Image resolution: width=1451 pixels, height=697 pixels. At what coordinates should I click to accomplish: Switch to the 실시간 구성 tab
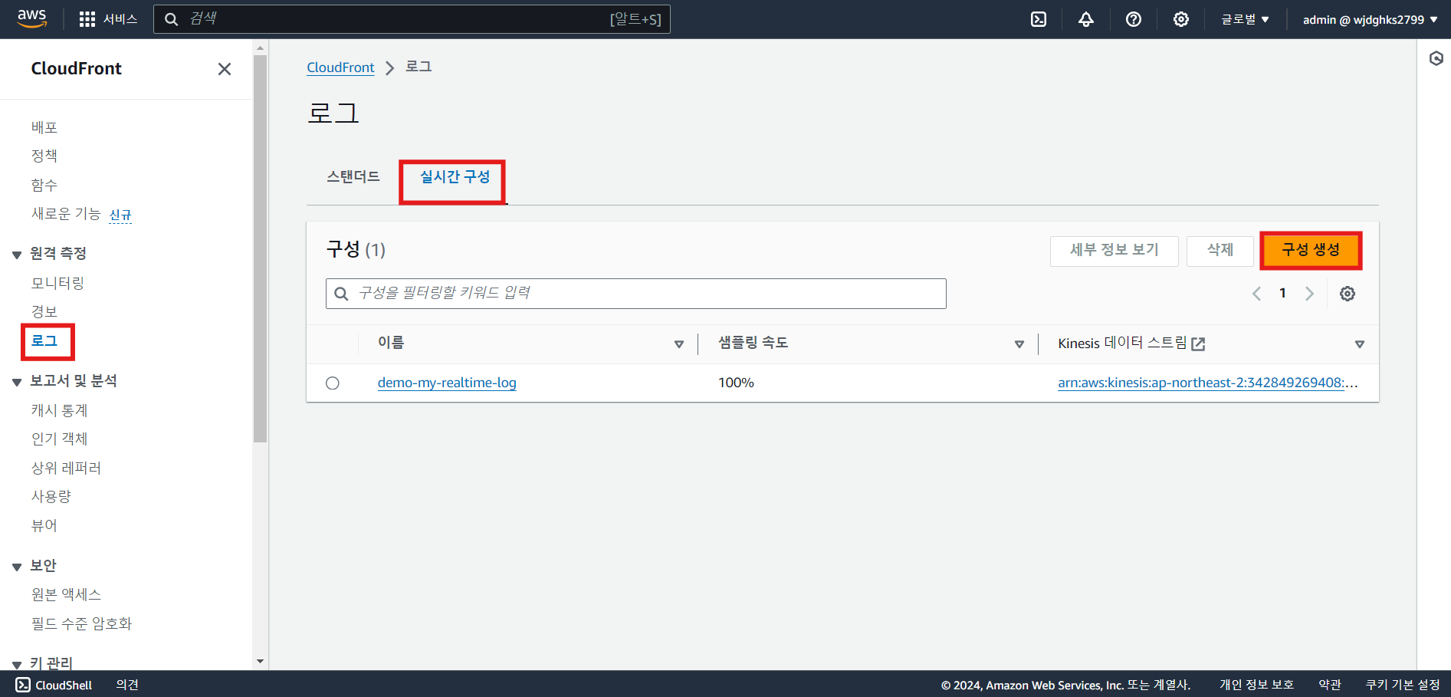(455, 176)
